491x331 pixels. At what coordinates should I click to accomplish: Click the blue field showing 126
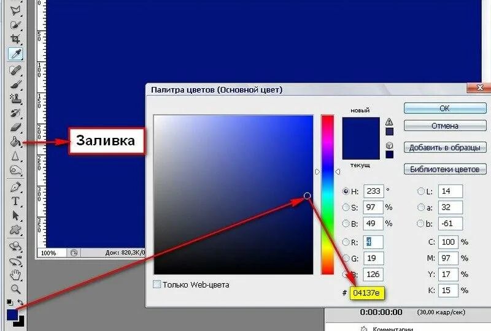point(373,275)
